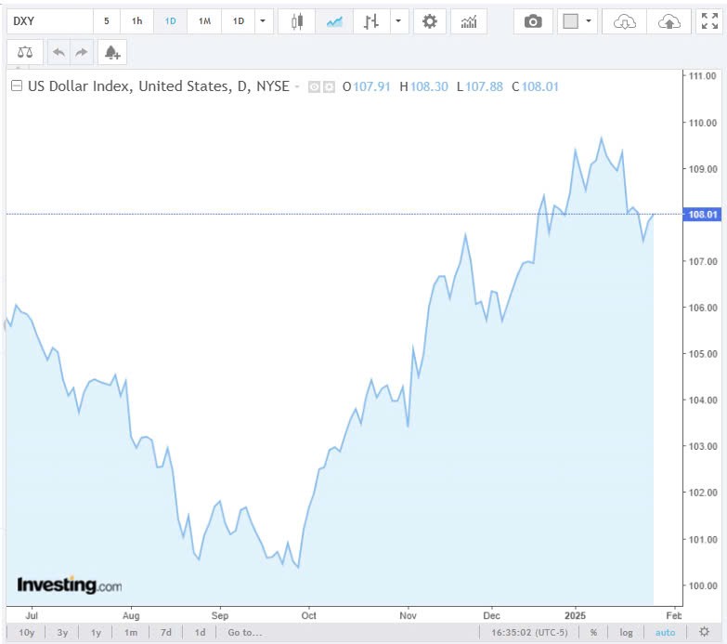This screenshot has height=644, width=727.
Task: Click the 108.01 current price label
Action: point(703,215)
